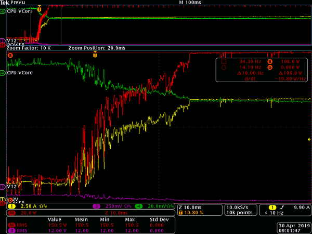Click yellow channel 1 badge in scale readout
Viewport: 312px width, 234px height.
point(11,206)
